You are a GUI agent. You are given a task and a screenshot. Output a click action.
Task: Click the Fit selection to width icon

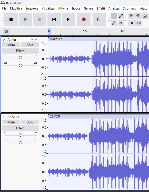(145, 16)
